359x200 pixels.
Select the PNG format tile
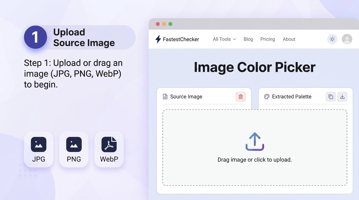click(x=74, y=149)
